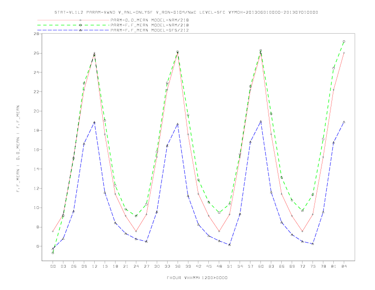Click x-axis tick label 00
The height and width of the screenshot is (290, 375).
coord(53,266)
